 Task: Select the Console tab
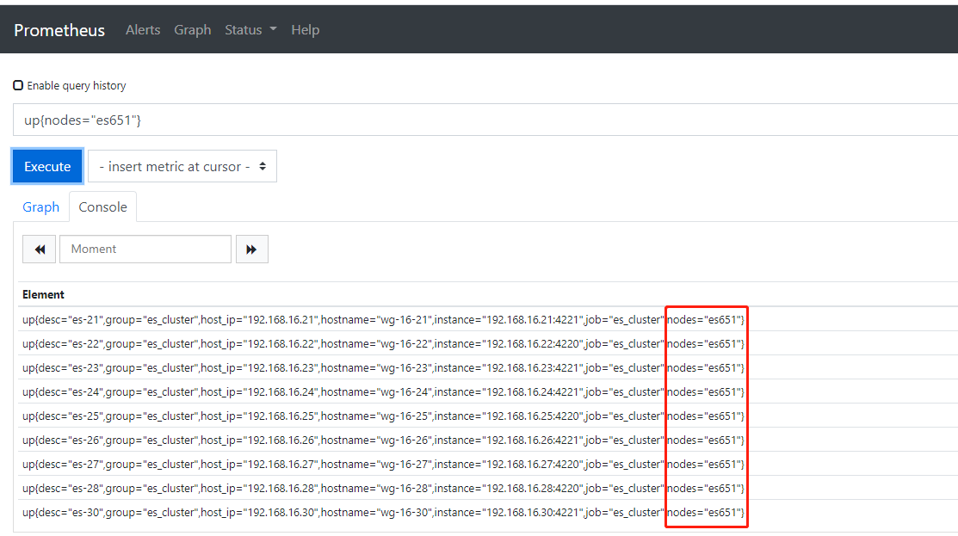(102, 206)
